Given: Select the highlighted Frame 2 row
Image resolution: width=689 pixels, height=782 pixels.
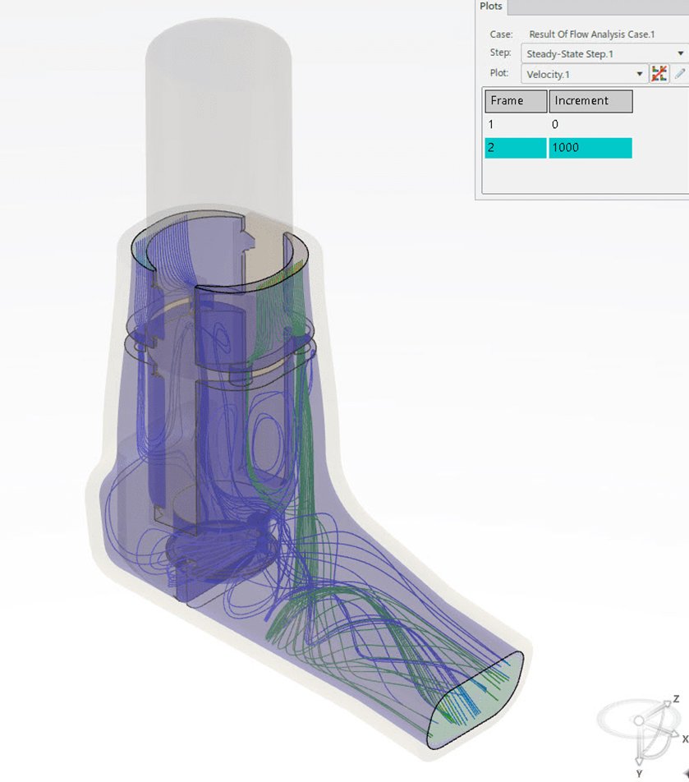Looking at the screenshot, I should 513,147.
